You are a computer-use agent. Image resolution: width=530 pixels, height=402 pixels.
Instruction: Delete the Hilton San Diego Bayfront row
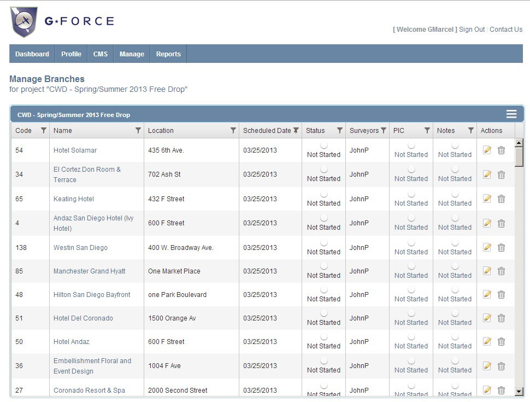coord(501,295)
